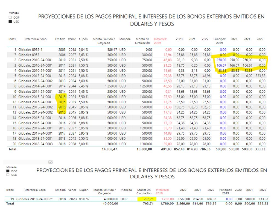Click the 13.800,00 total value
Viewport: 280px width, 210px height.
(x=144, y=149)
